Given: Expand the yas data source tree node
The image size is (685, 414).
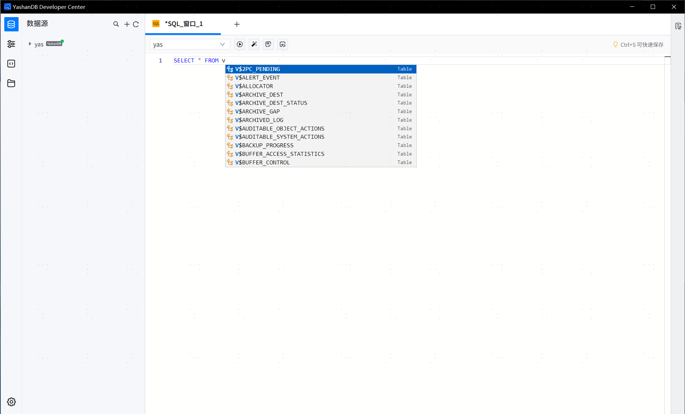Looking at the screenshot, I should click(30, 44).
